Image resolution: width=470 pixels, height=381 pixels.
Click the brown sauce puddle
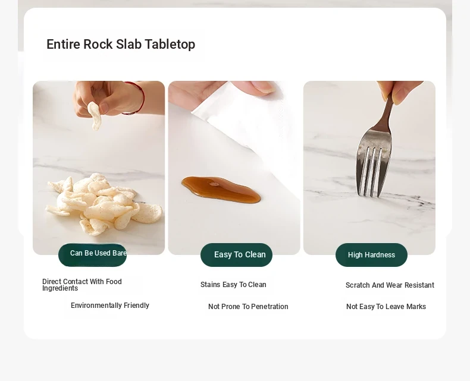tap(221, 190)
